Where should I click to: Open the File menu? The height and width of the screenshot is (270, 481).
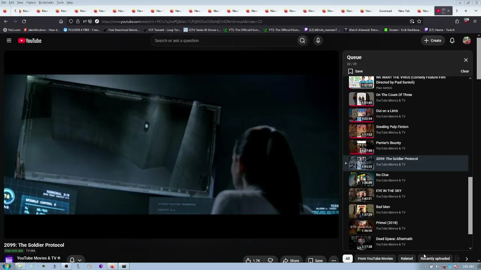point(4,3)
